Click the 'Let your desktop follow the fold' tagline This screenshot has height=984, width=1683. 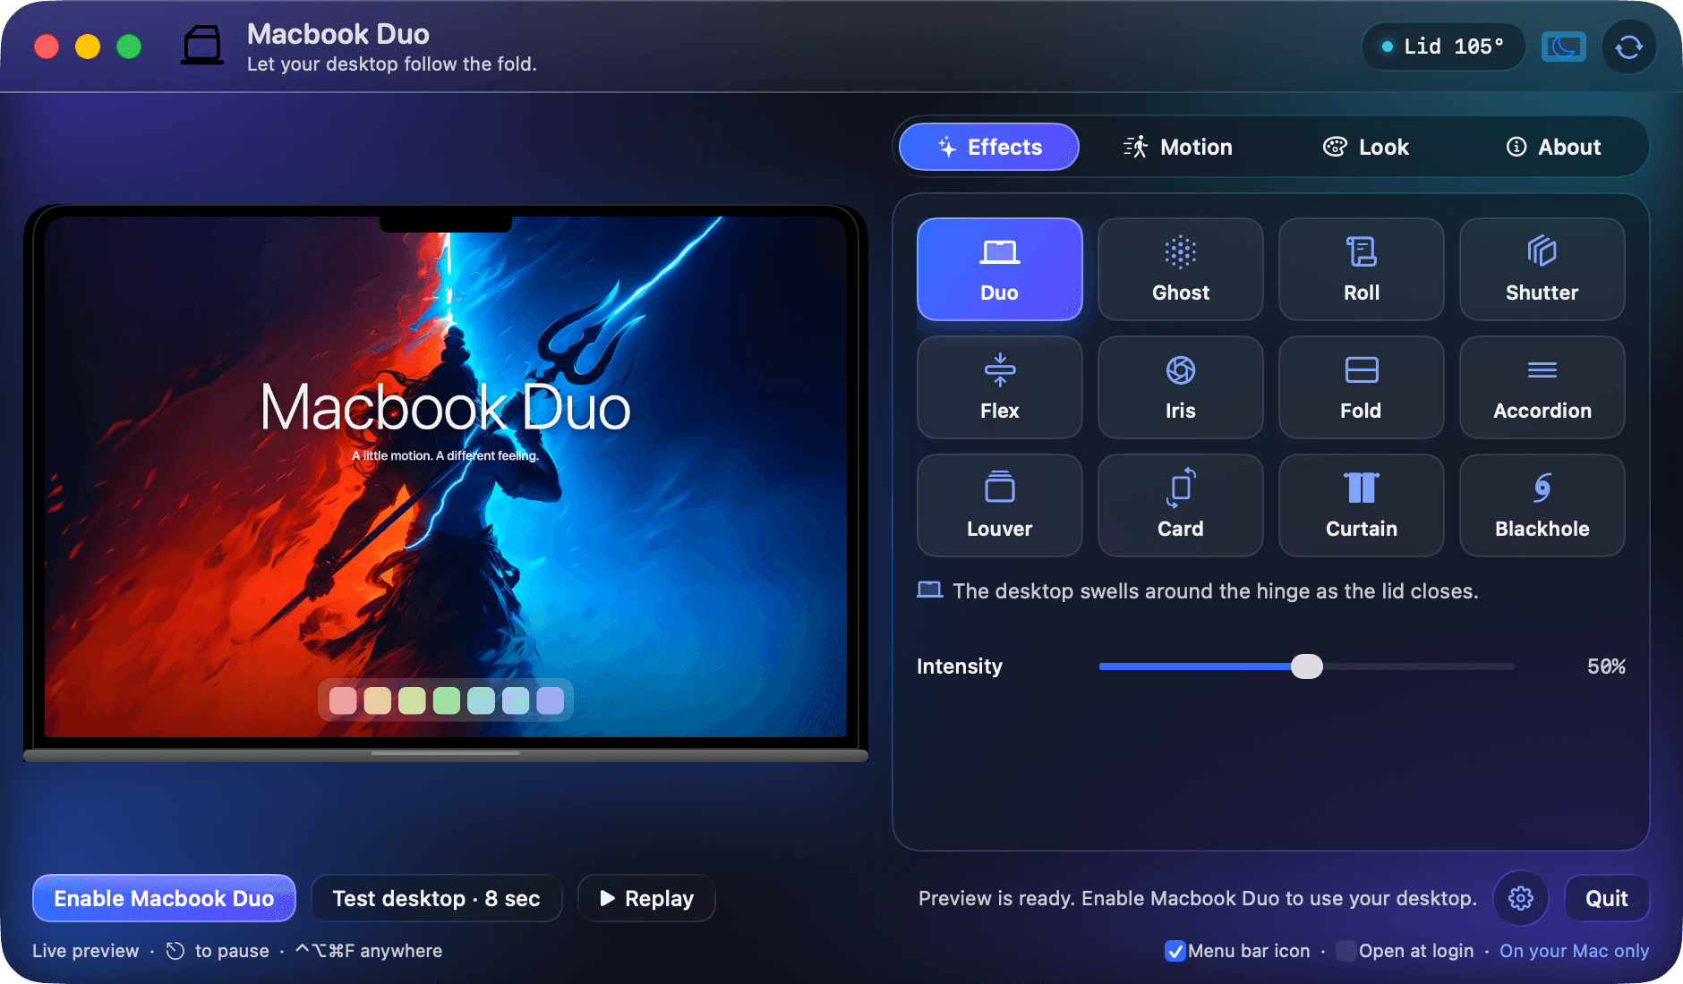pos(392,64)
